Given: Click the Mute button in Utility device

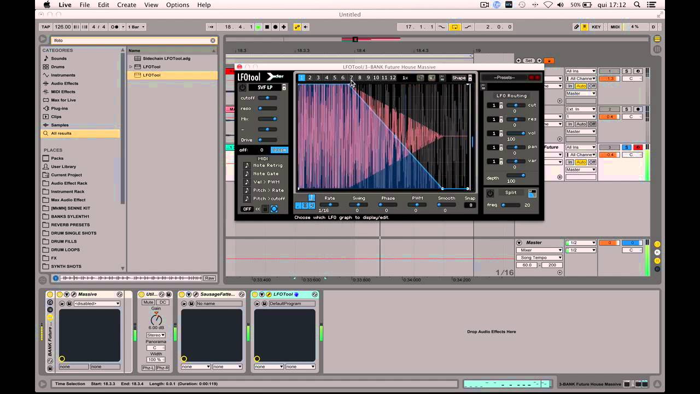Looking at the screenshot, I should point(148,302).
